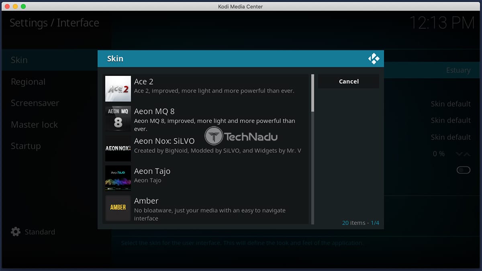Click the 'Select the skin for the user interface' help text
The image size is (482, 271).
(242, 243)
